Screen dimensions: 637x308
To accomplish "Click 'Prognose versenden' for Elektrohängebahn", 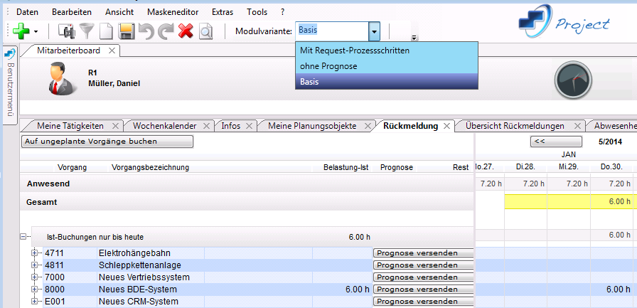I will [x=423, y=253].
